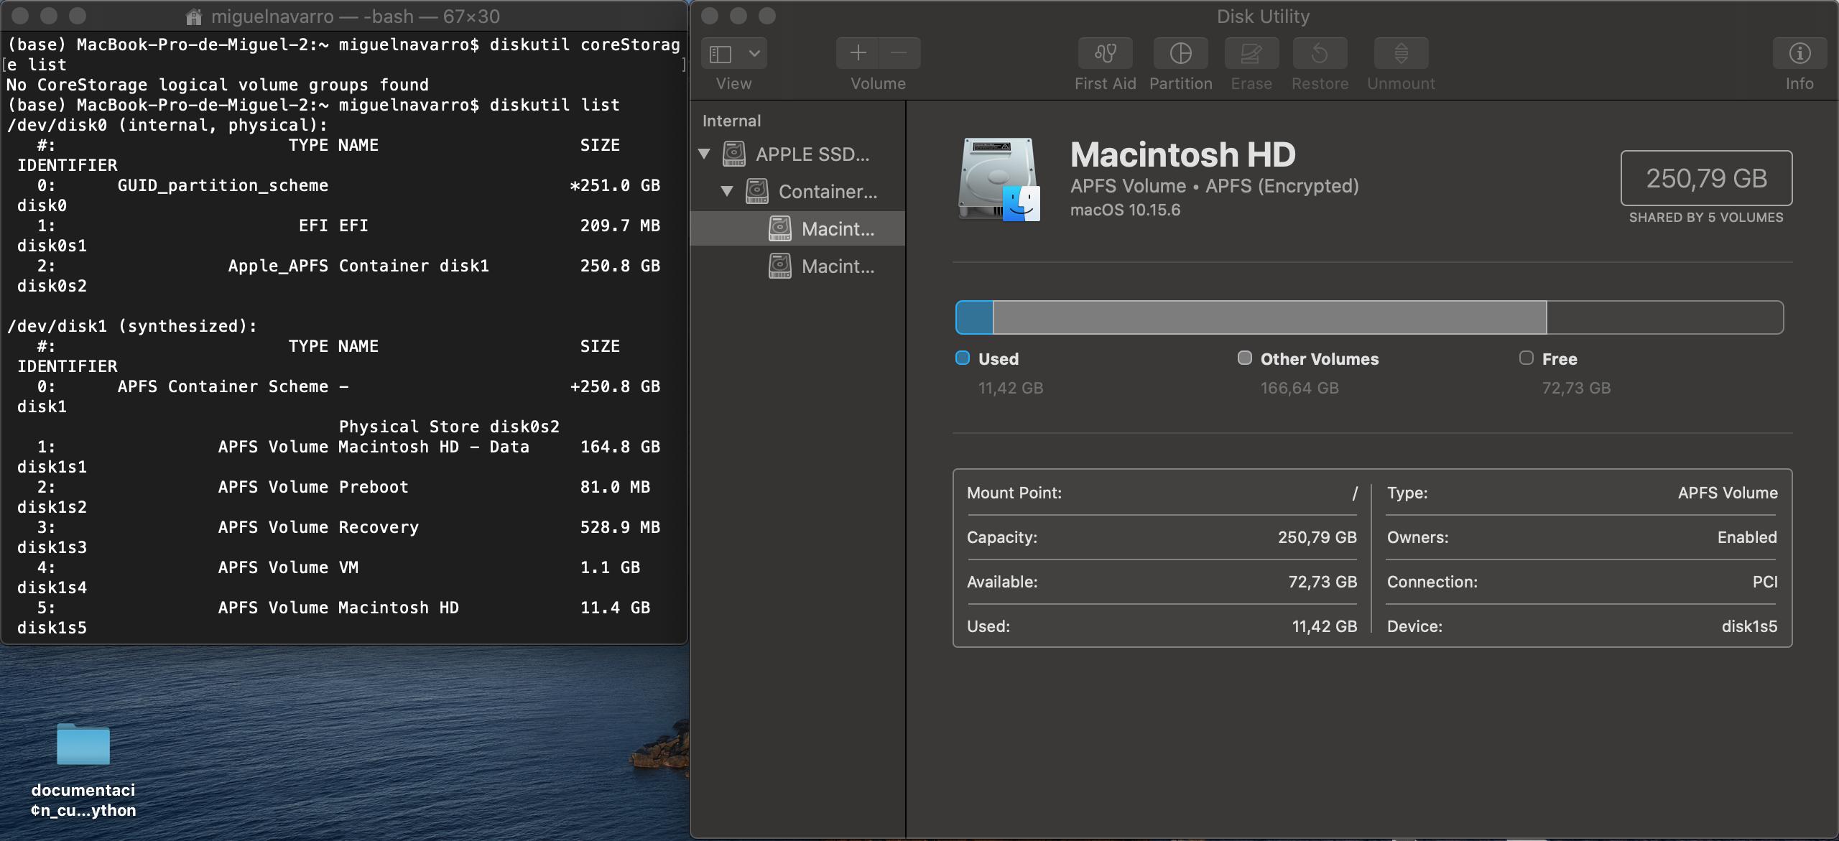Click the Erase toolbar icon
This screenshot has height=841, width=1839.
click(x=1251, y=53)
